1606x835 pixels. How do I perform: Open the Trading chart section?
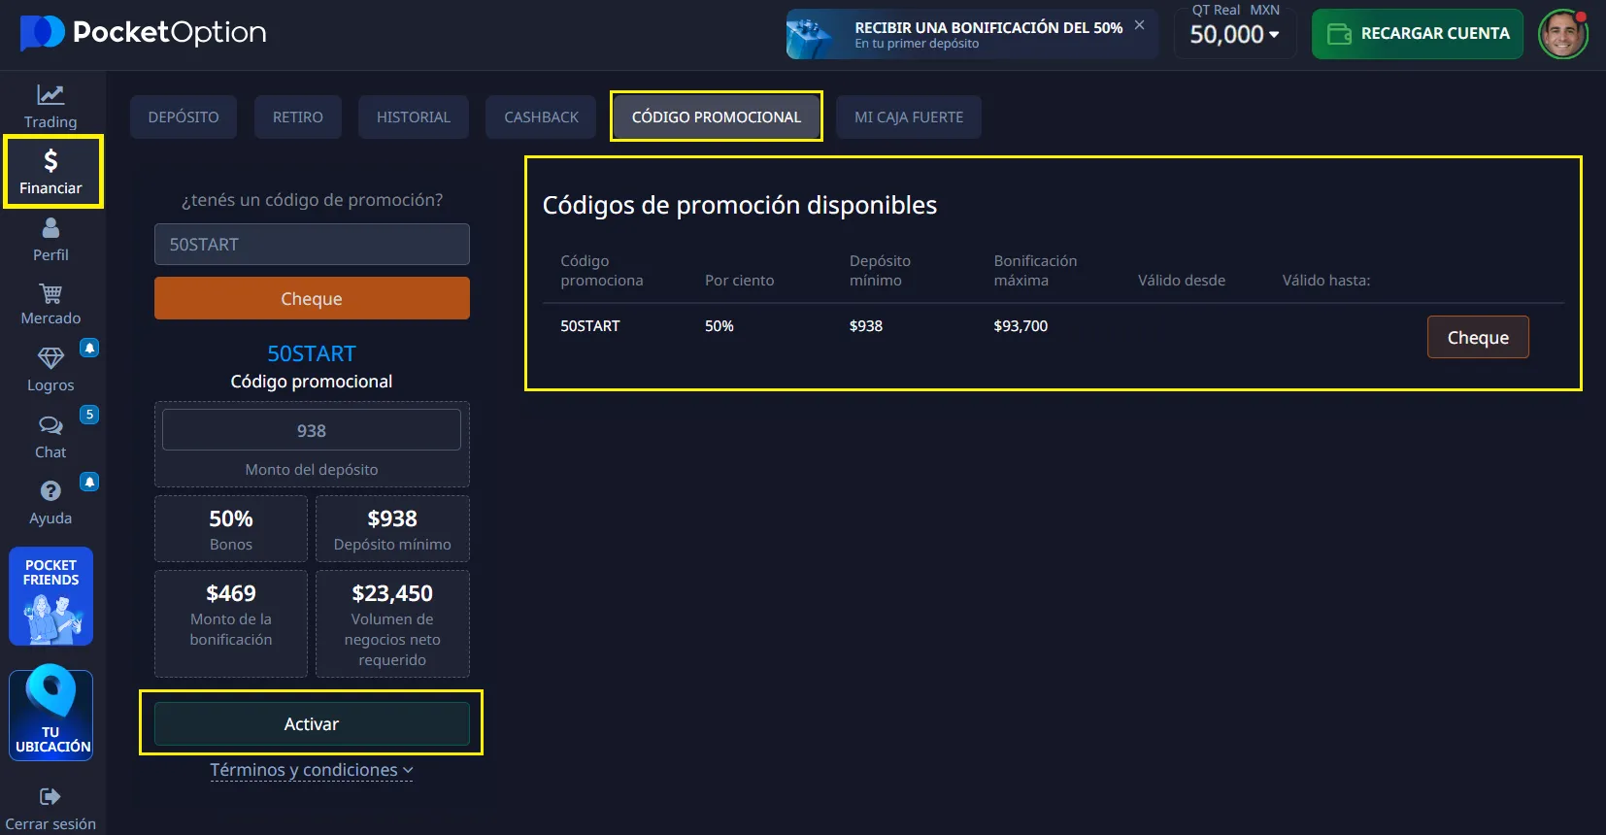[x=50, y=106]
